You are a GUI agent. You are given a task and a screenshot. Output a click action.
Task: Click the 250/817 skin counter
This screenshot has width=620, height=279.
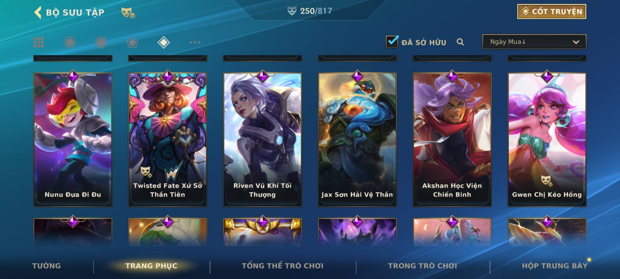310,11
